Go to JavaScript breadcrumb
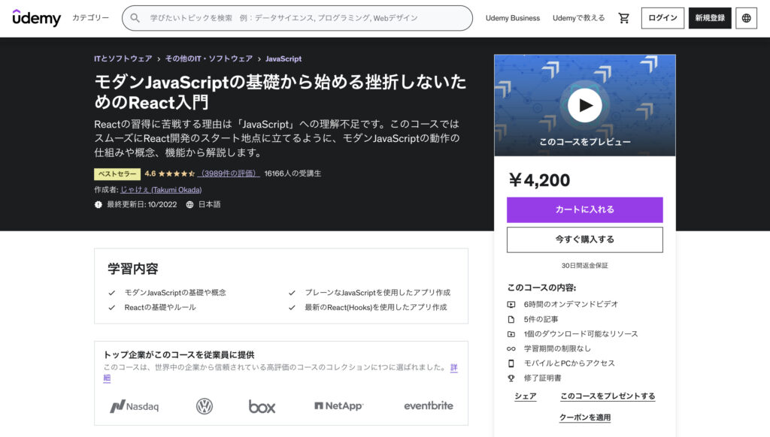Viewport: 770px width, 437px height. click(283, 59)
